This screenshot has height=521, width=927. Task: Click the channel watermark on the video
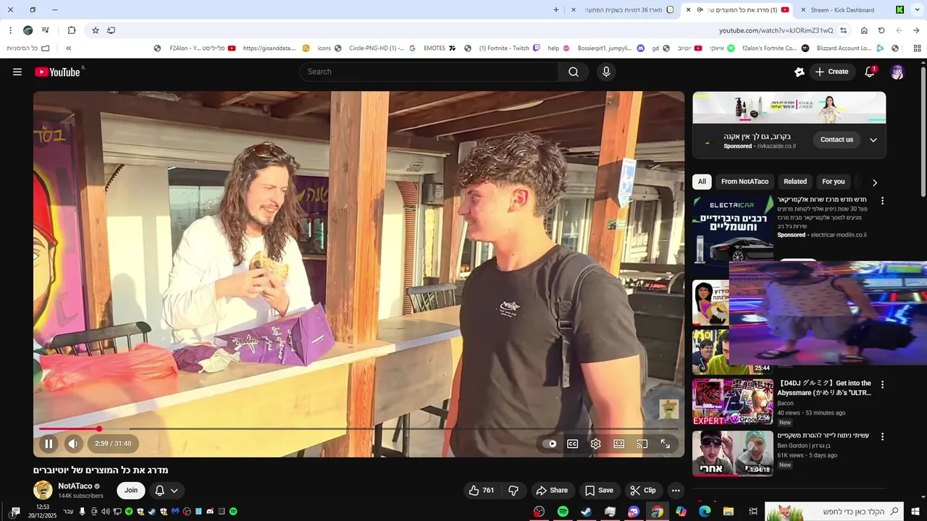668,409
